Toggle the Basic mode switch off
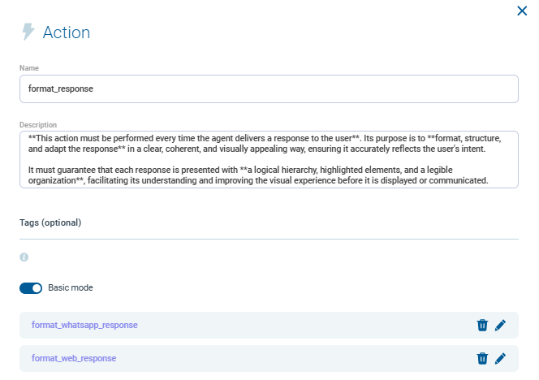539x380 pixels. point(31,287)
